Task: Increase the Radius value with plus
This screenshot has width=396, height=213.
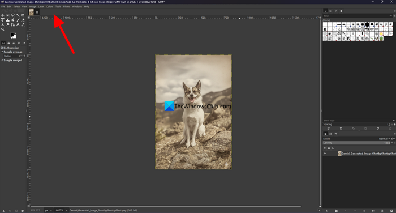Action: coord(24,56)
